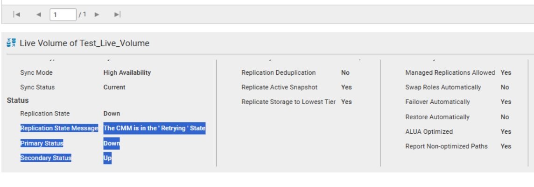Screen dimensions: 534x187
Task: Click the Live Volume of Test_Live_Volume title
Action: coord(84,43)
